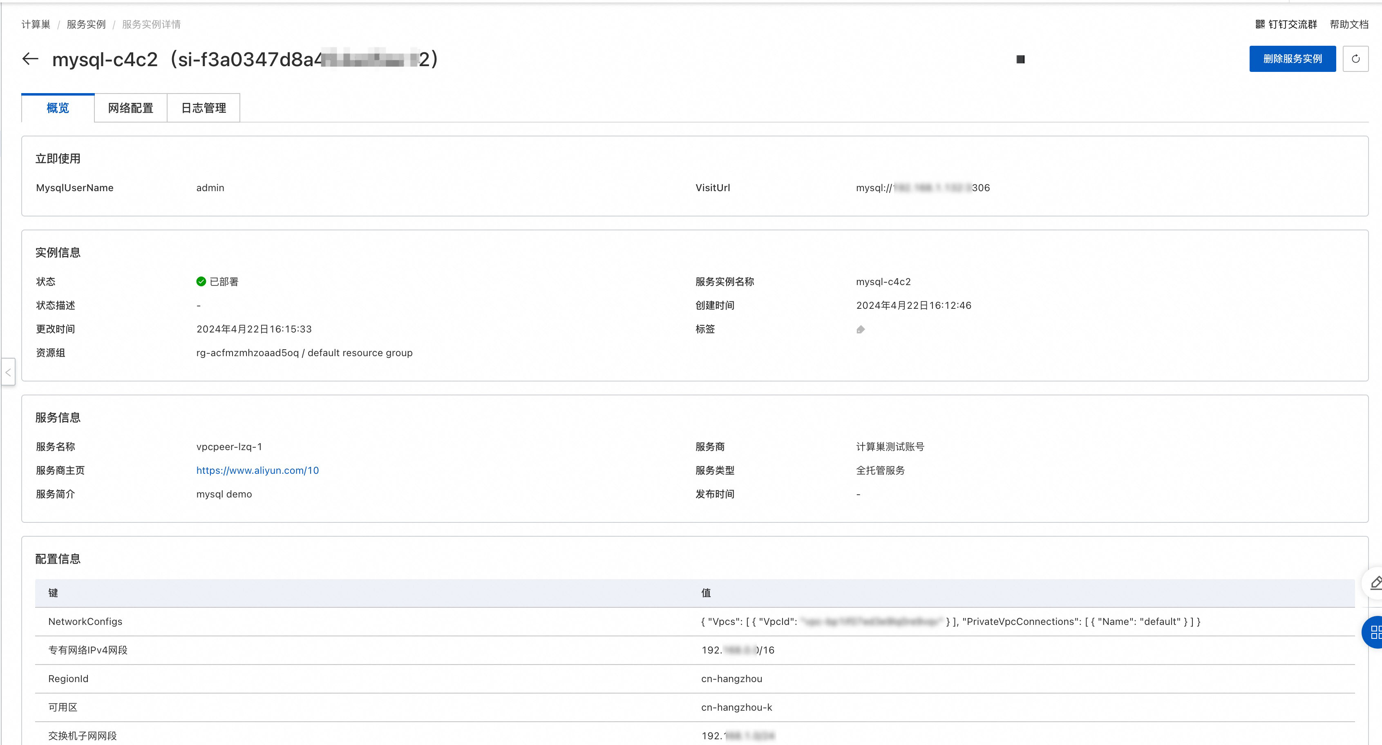Open the https://www.aliyun.com/10 link
This screenshot has width=1382, height=745.
click(257, 471)
